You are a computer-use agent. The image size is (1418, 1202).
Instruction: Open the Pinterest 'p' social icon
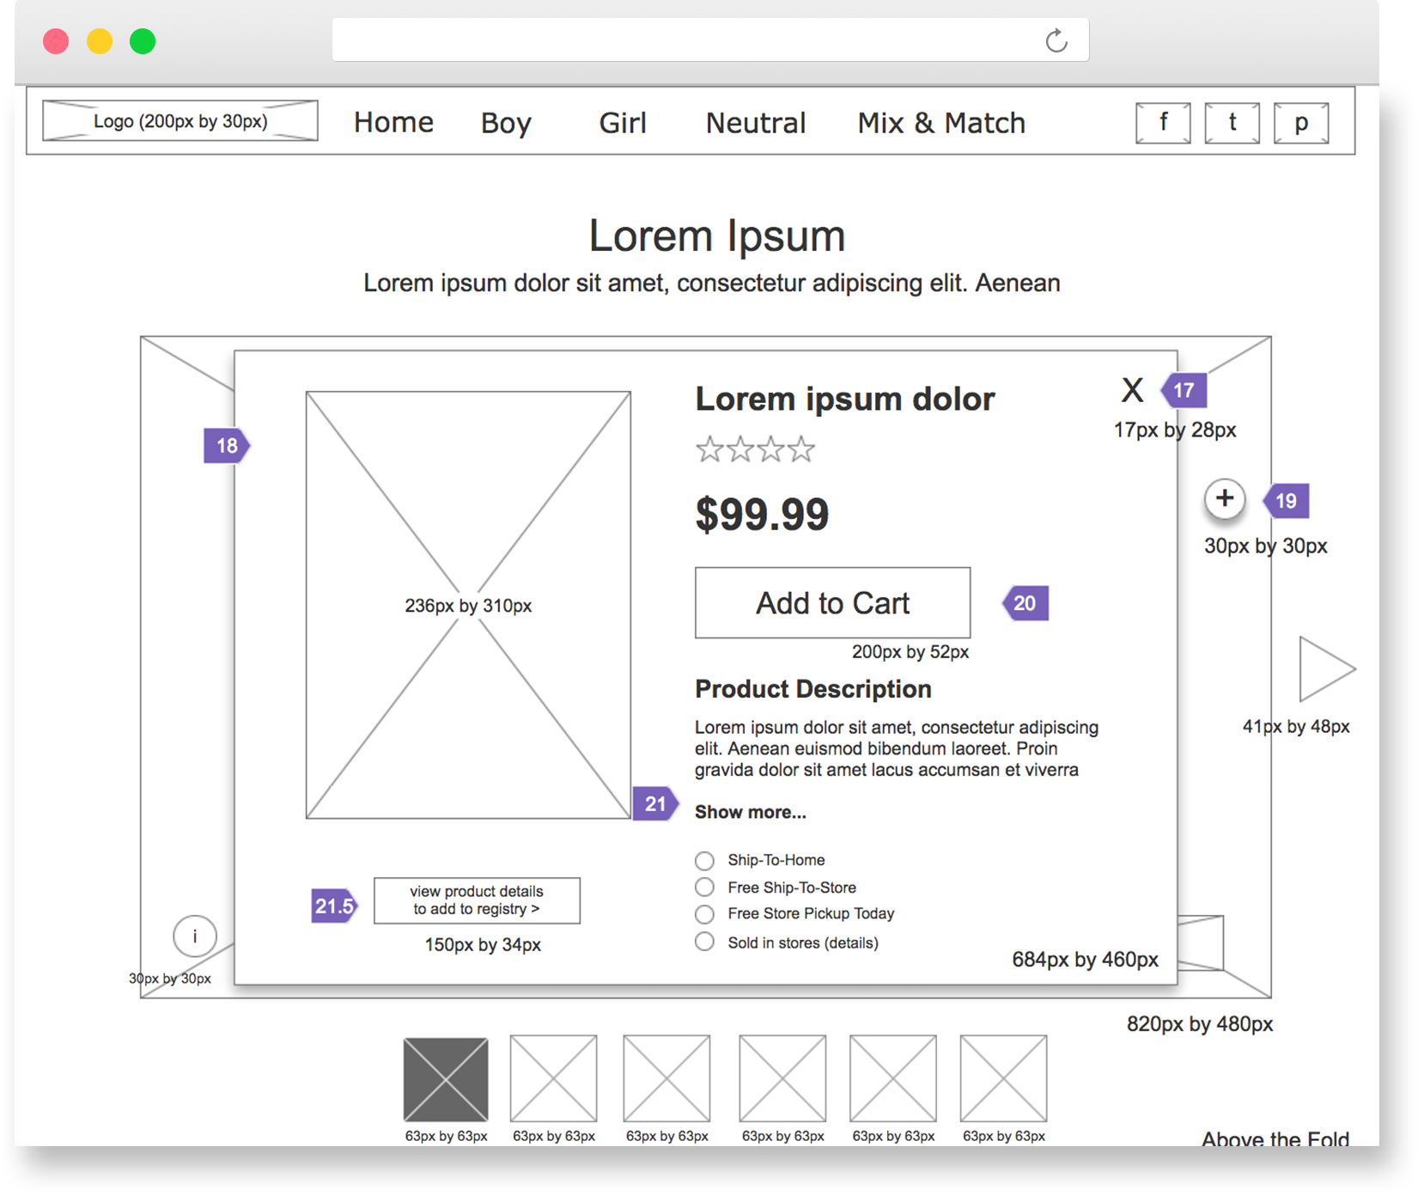(x=1301, y=123)
